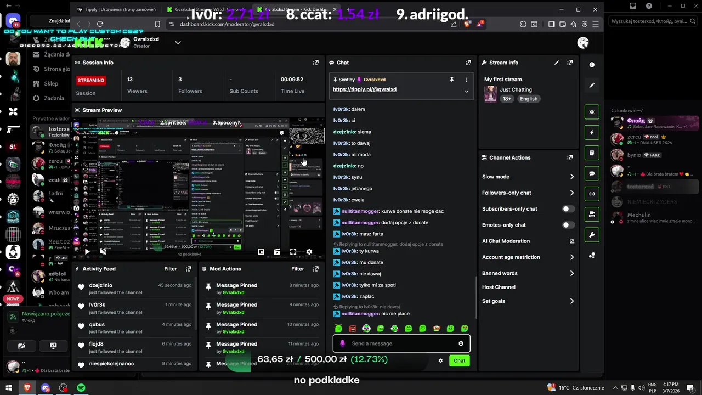The height and width of the screenshot is (395, 702).
Task: Pop out the Stream info panel
Action: 570,63
